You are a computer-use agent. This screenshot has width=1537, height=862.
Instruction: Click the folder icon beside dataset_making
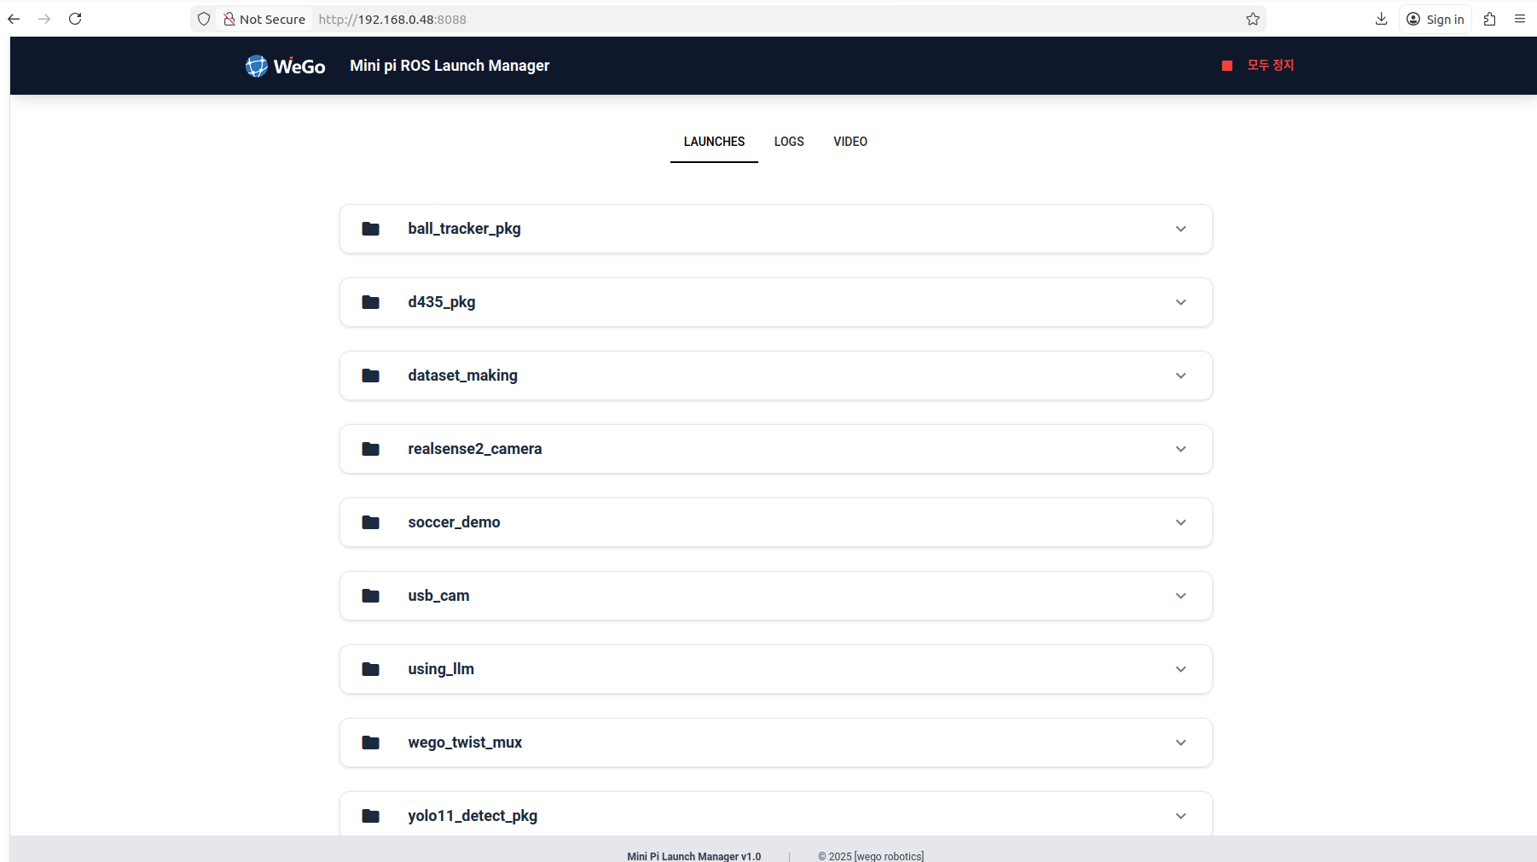(x=370, y=376)
